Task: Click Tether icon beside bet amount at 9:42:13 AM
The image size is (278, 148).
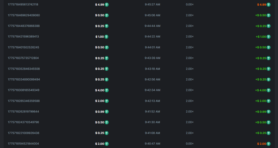Action: pos(106,101)
